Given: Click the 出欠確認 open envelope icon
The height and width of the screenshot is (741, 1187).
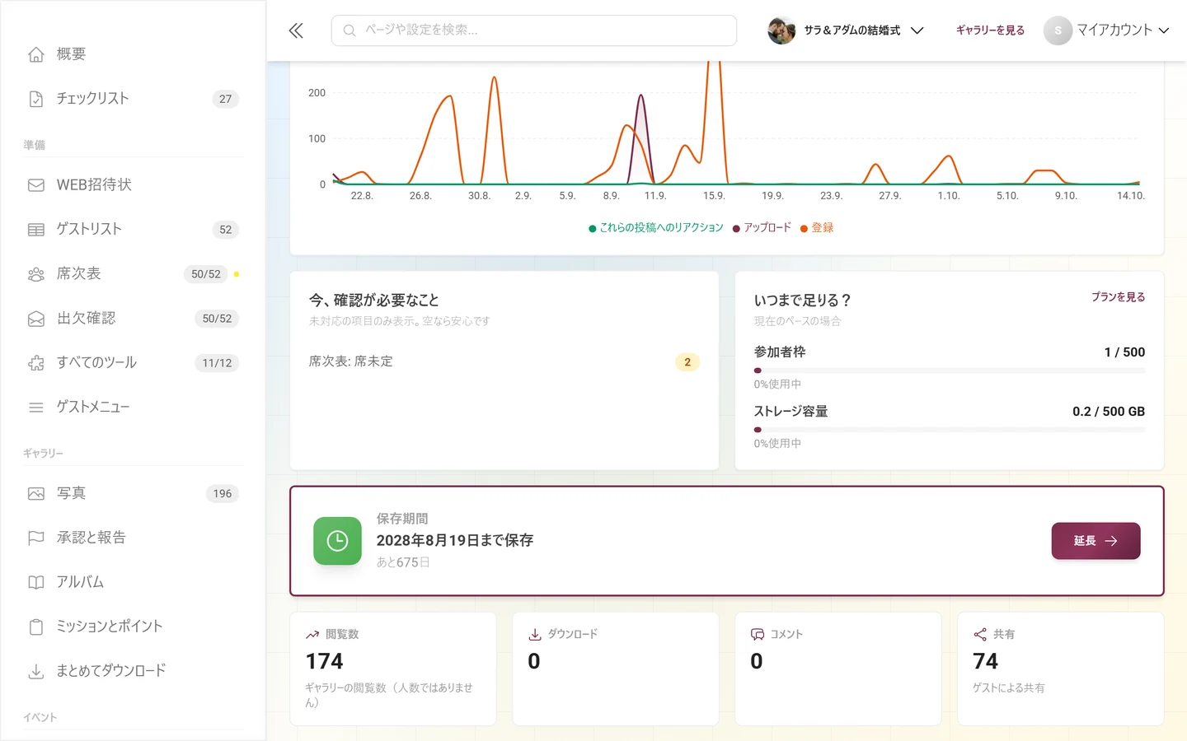Looking at the screenshot, I should pos(36,319).
